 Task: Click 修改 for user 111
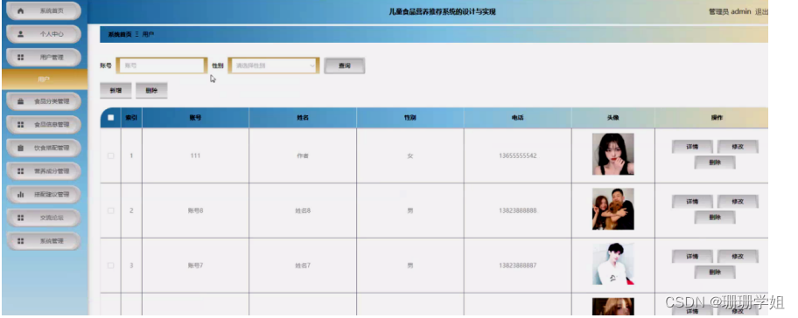tap(738, 147)
